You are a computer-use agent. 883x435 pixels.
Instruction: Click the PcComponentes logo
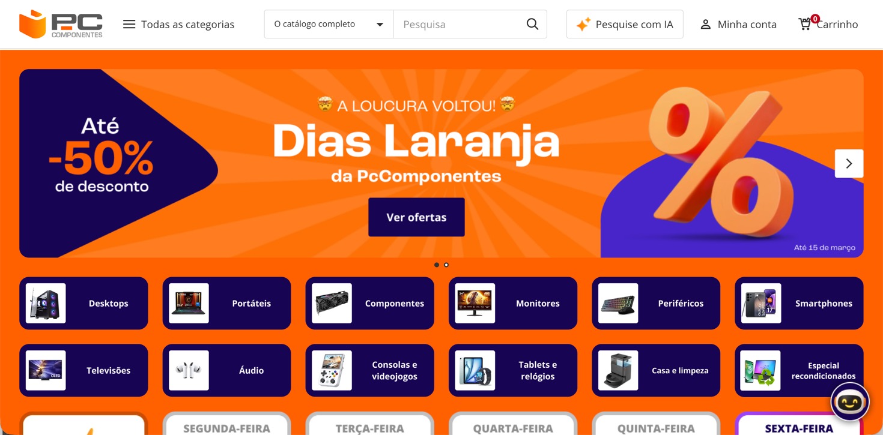61,24
